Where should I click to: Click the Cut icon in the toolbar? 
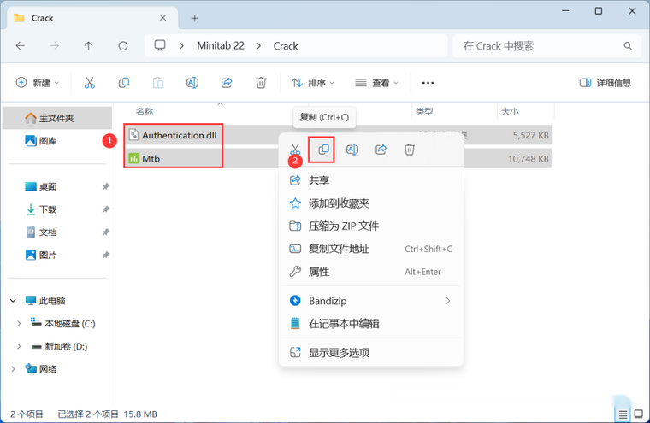(x=90, y=83)
